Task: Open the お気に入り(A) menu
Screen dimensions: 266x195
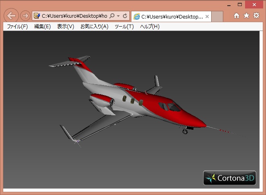Action: click(x=94, y=27)
